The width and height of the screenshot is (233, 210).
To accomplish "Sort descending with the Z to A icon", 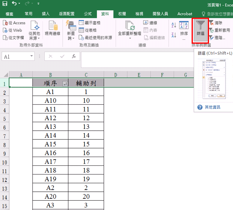I will point(174,35).
